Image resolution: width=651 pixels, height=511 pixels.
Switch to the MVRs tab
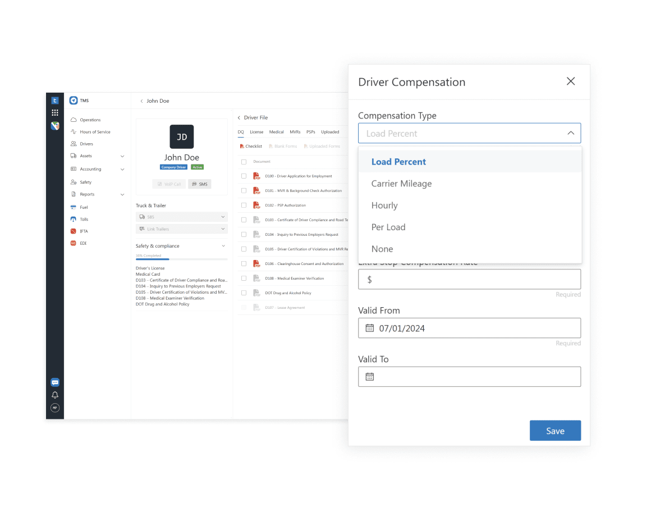pyautogui.click(x=295, y=132)
